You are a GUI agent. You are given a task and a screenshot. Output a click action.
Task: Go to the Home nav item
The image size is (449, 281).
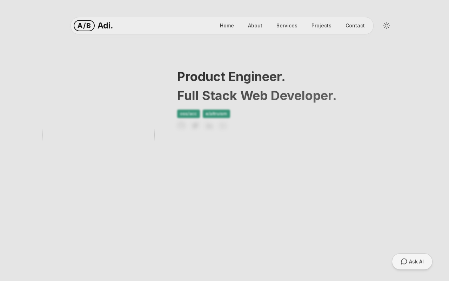pyautogui.click(x=227, y=26)
